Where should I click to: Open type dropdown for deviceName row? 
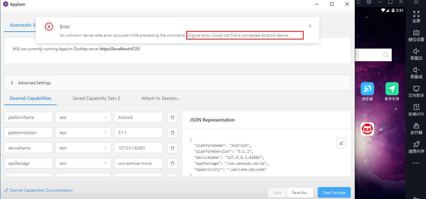(84, 148)
